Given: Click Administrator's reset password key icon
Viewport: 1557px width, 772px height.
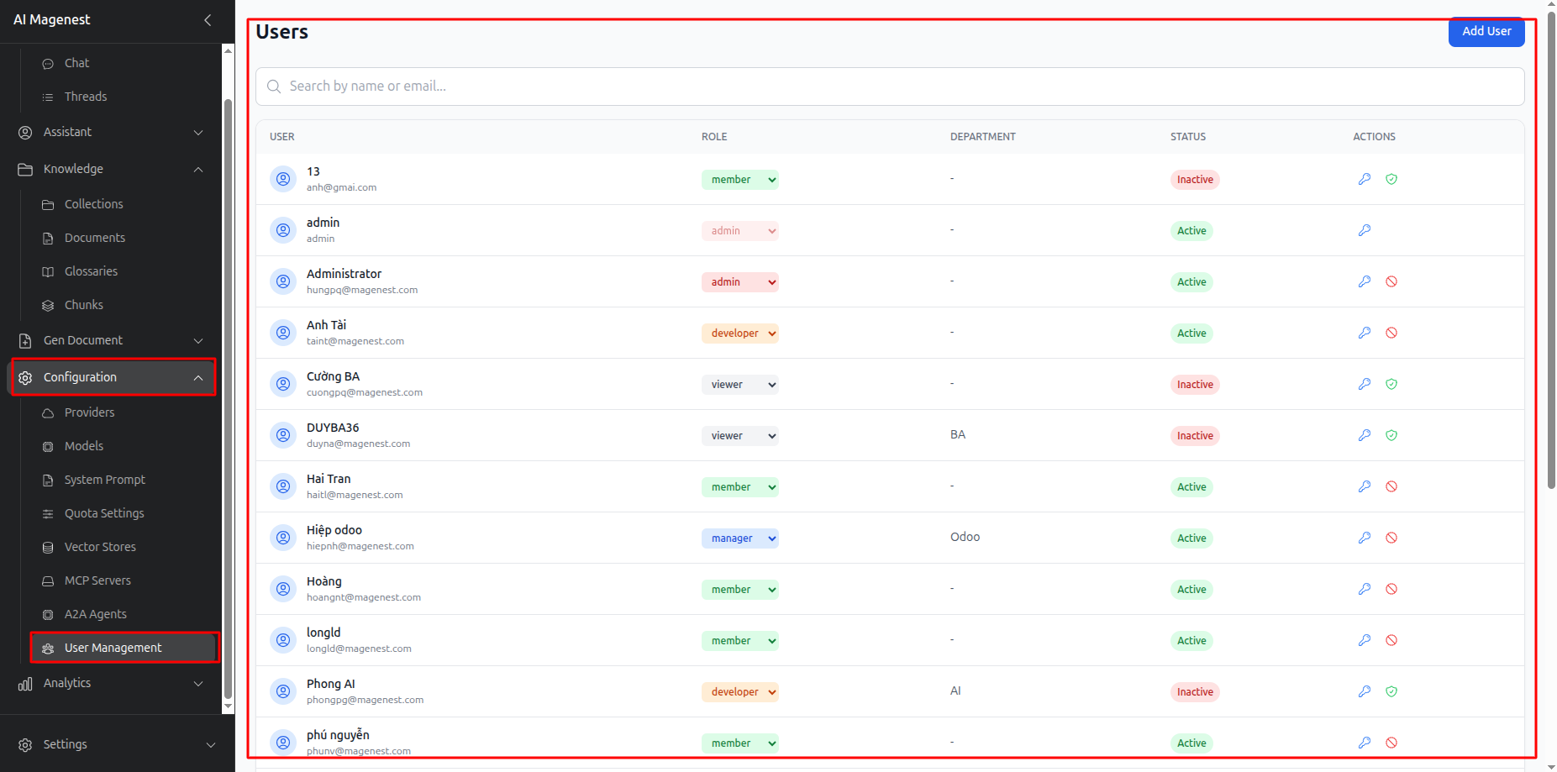Looking at the screenshot, I should [x=1365, y=281].
